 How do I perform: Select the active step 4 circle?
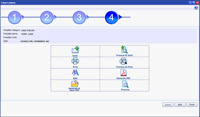coord(112,17)
